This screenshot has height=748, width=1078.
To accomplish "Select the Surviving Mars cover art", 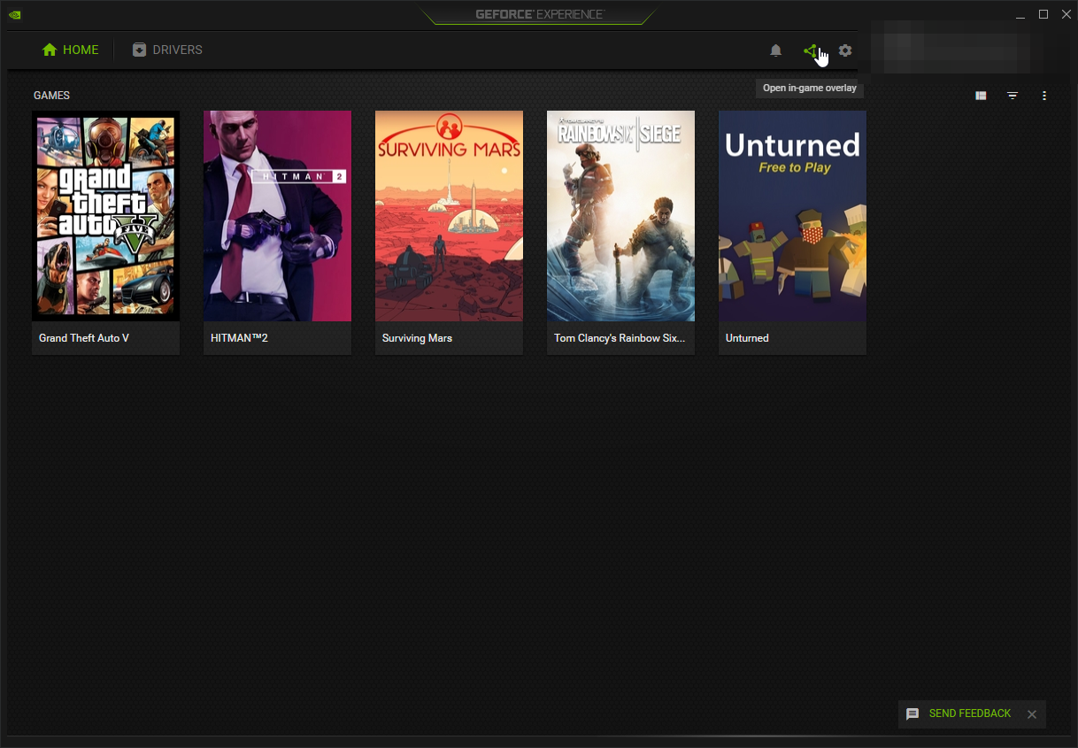I will [x=450, y=216].
